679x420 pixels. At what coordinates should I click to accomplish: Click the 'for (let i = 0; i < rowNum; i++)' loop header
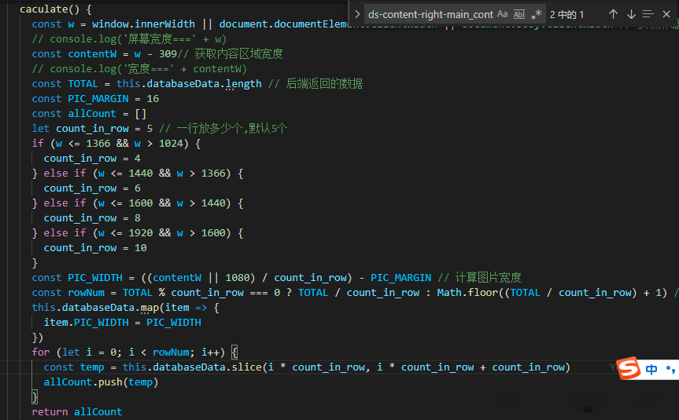point(128,352)
